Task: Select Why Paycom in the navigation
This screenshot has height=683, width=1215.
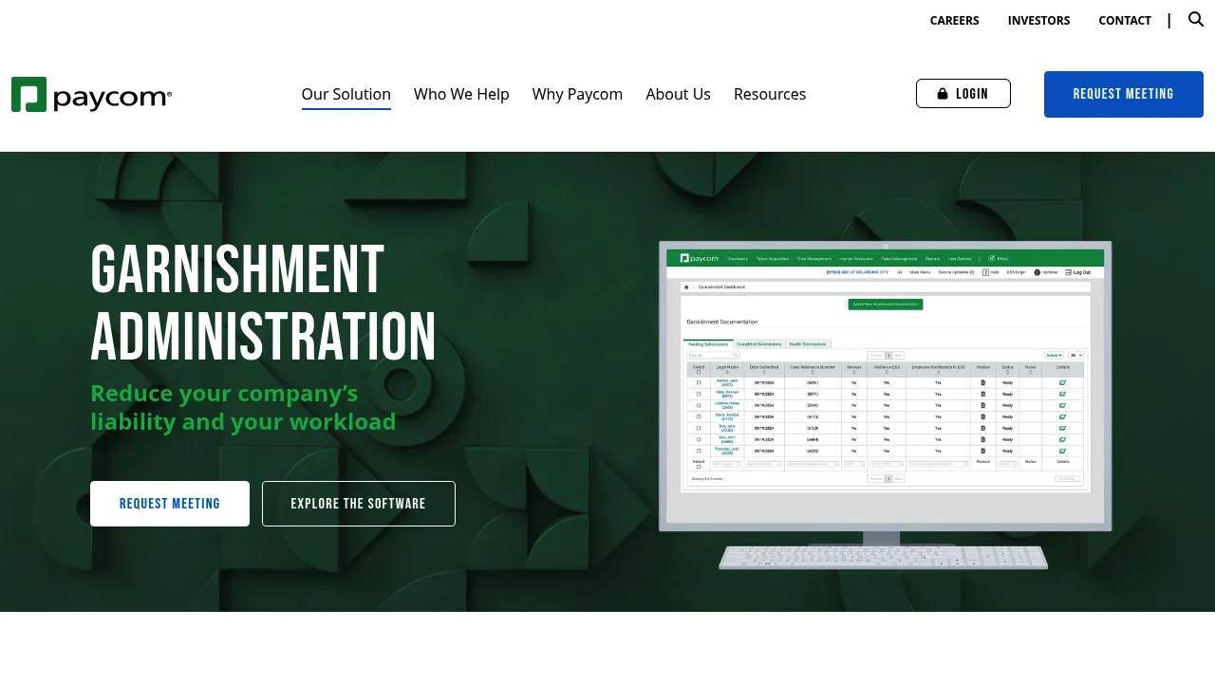Action: point(577,95)
